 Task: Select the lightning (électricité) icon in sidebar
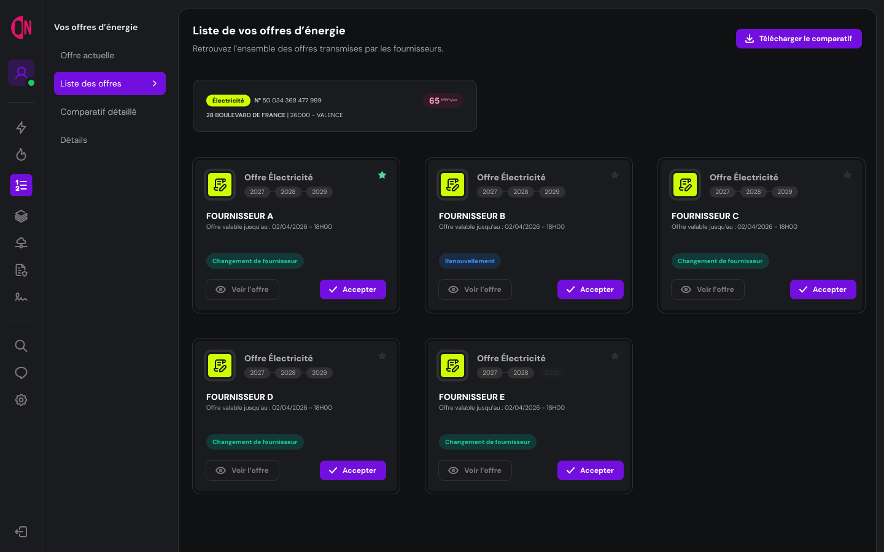(21, 128)
